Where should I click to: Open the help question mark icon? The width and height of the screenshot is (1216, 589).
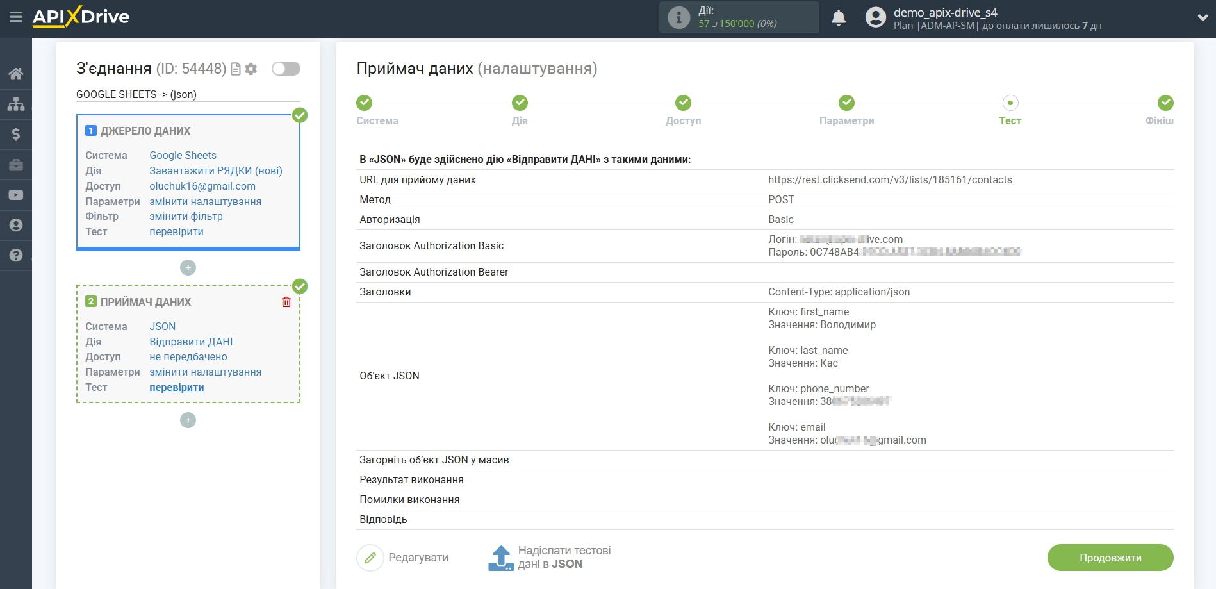16,255
